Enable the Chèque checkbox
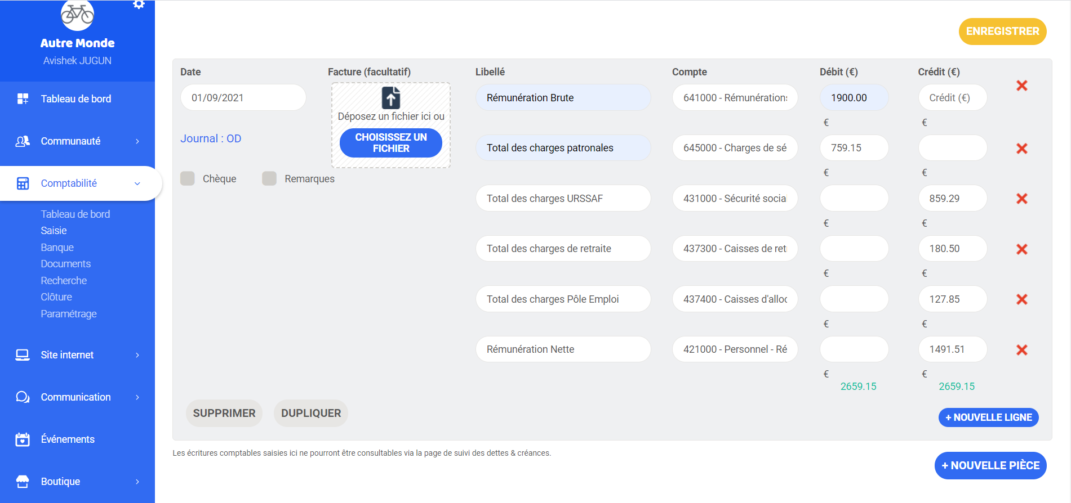Image resolution: width=1071 pixels, height=503 pixels. tap(188, 178)
